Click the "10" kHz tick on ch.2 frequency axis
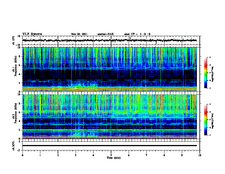The width and height of the screenshot is (225, 174). click(19, 94)
